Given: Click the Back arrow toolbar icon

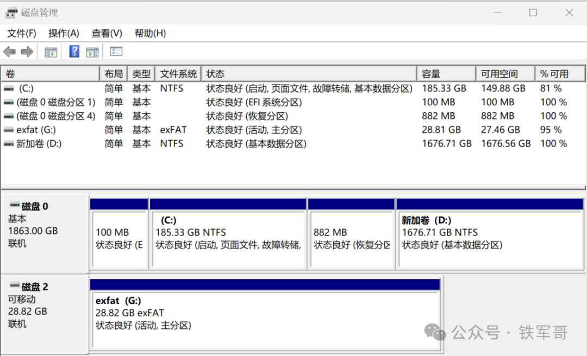Looking at the screenshot, I should [x=9, y=52].
